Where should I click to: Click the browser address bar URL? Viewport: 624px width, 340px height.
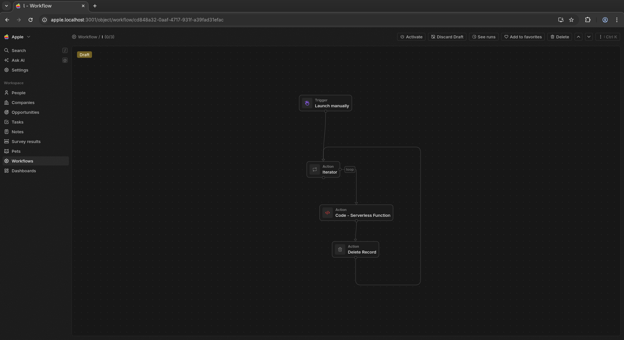point(137,20)
